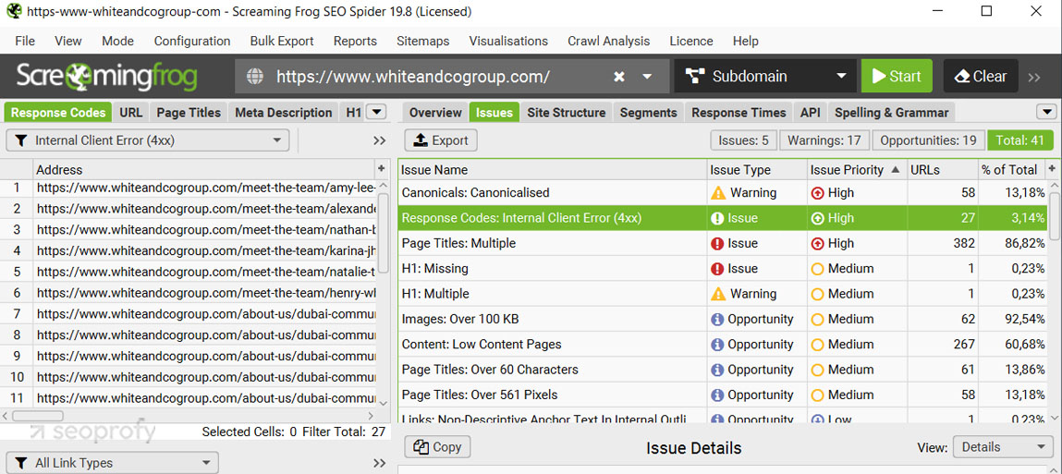1062x474 pixels.
Task: Click High priority icon on Page Titles: Multiple row
Action: point(817,243)
